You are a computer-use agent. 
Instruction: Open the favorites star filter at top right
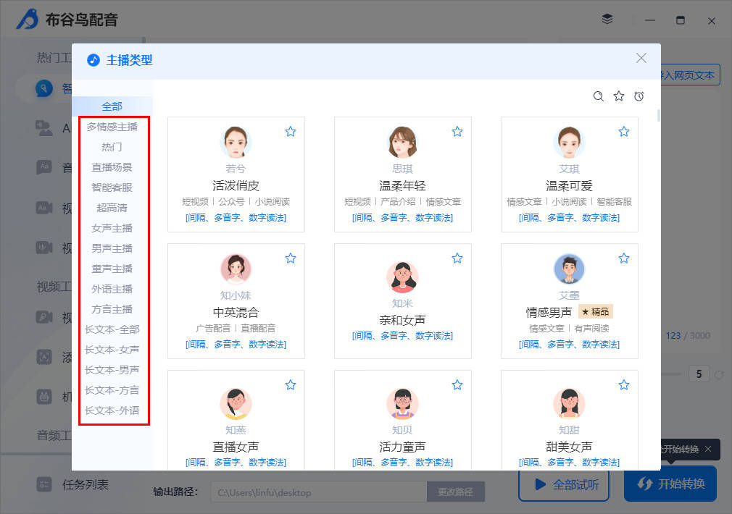tap(618, 96)
